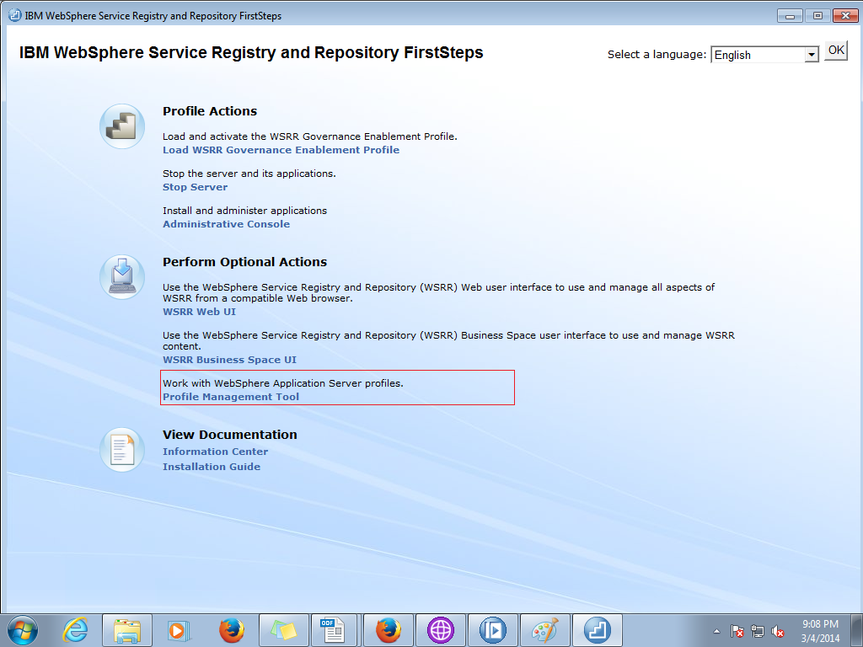Open Load WSRR Governance Enablement Profile link
The width and height of the screenshot is (863, 647).
click(x=281, y=150)
